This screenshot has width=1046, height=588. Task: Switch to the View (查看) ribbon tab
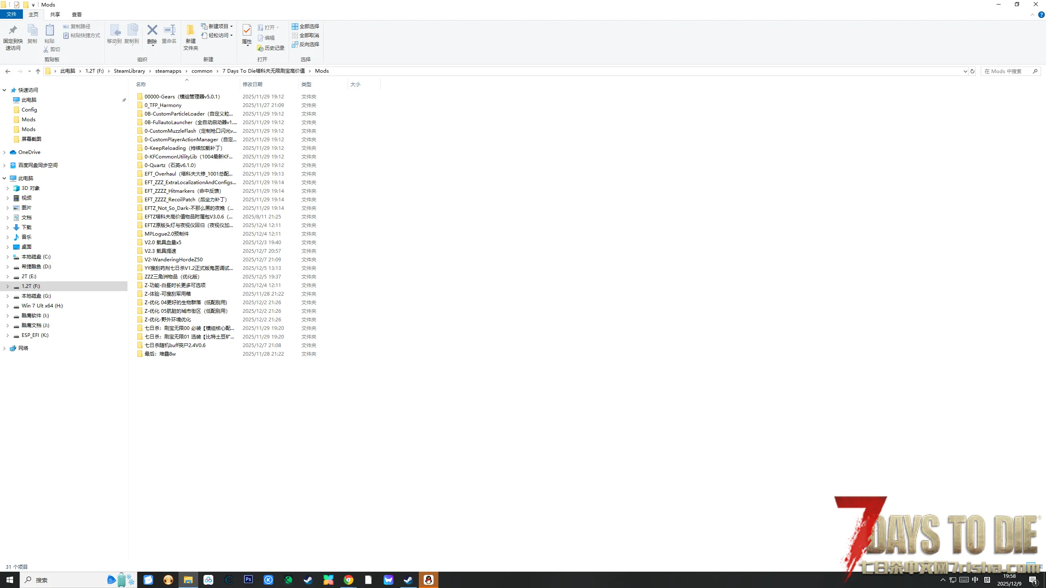pyautogui.click(x=76, y=14)
